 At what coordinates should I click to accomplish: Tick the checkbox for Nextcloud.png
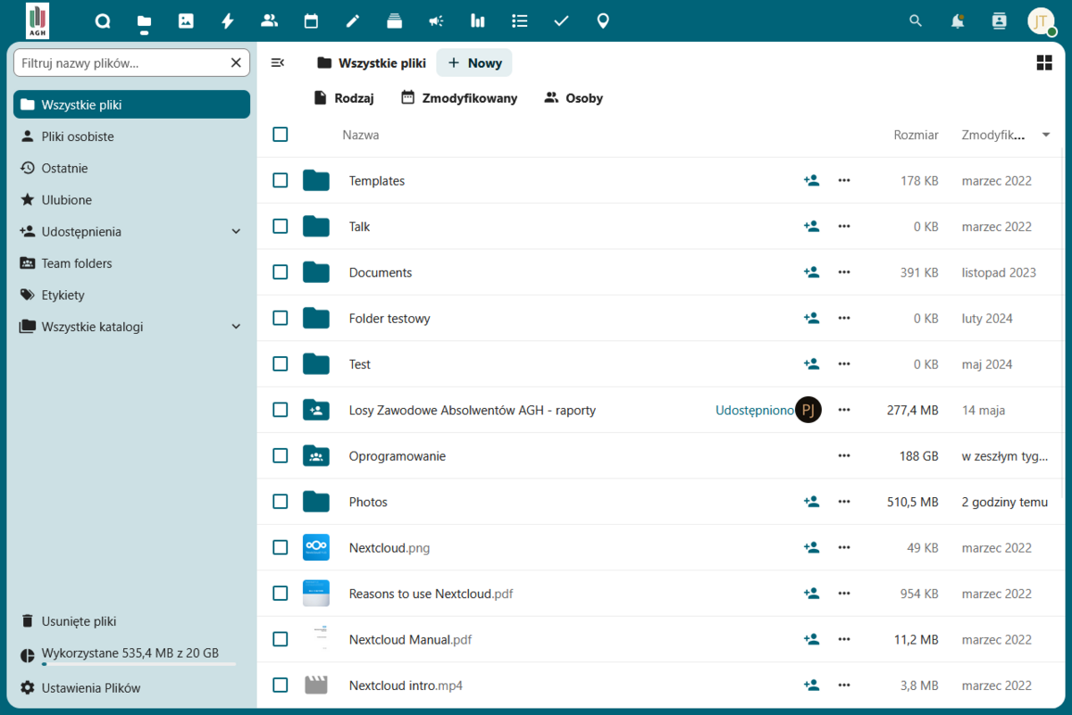click(281, 548)
